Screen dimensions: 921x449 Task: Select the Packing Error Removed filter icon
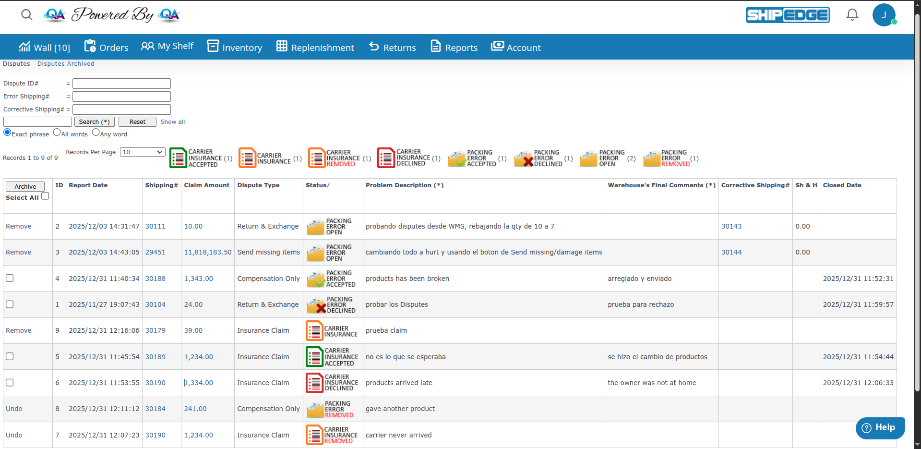point(652,158)
